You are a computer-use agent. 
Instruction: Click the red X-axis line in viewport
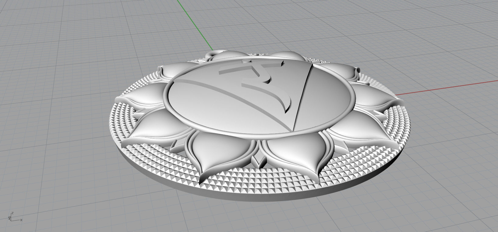point(446,87)
